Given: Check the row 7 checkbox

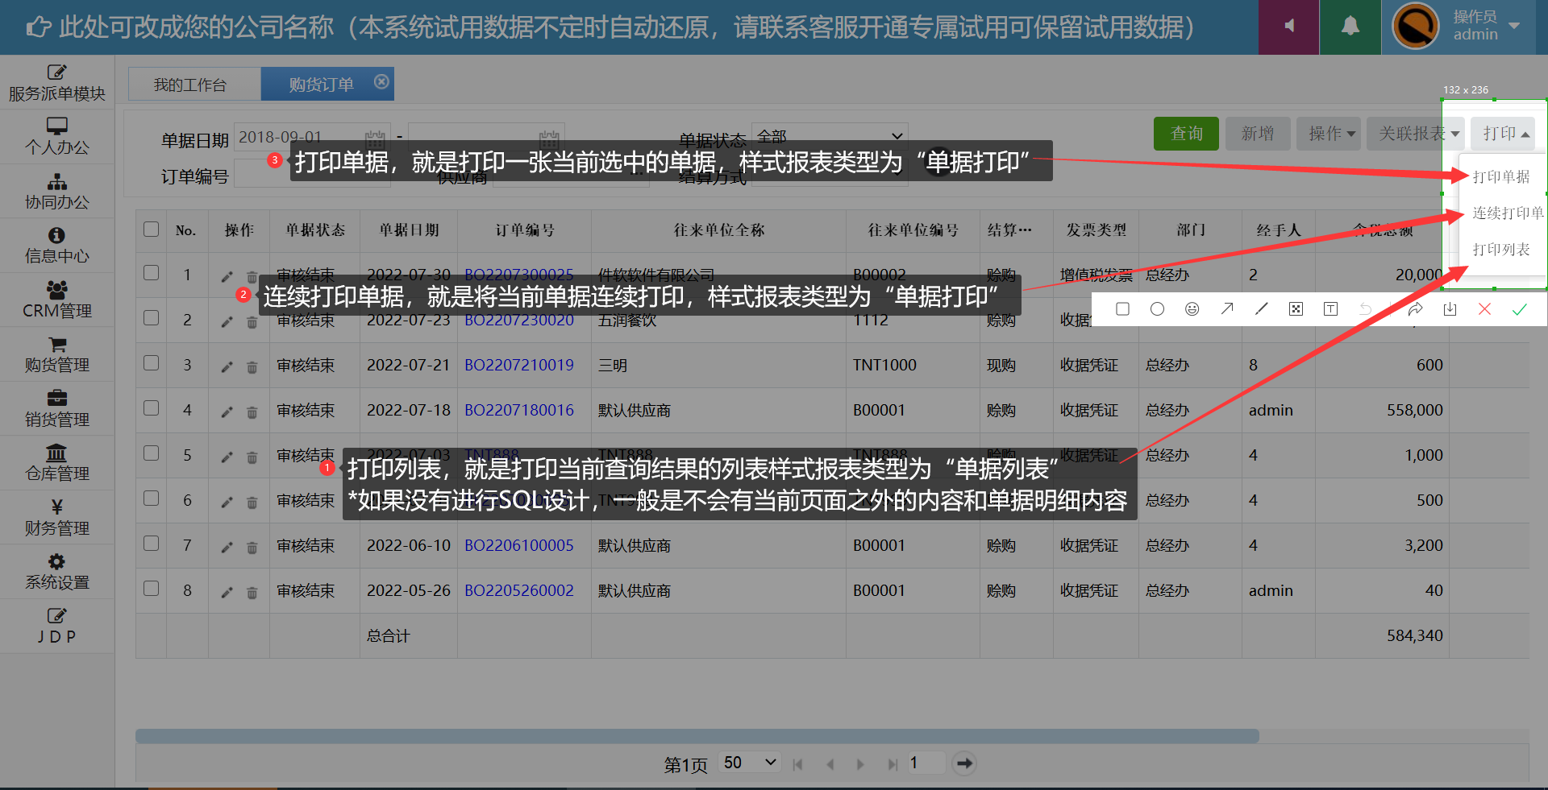Looking at the screenshot, I should pos(151,543).
